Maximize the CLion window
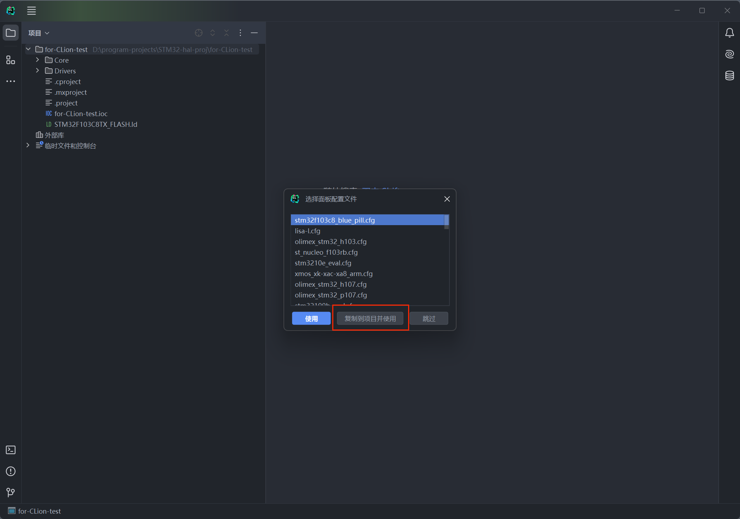The width and height of the screenshot is (740, 519). [x=702, y=11]
